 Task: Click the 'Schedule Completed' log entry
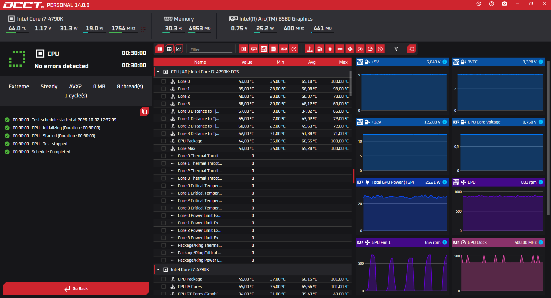(x=51, y=152)
